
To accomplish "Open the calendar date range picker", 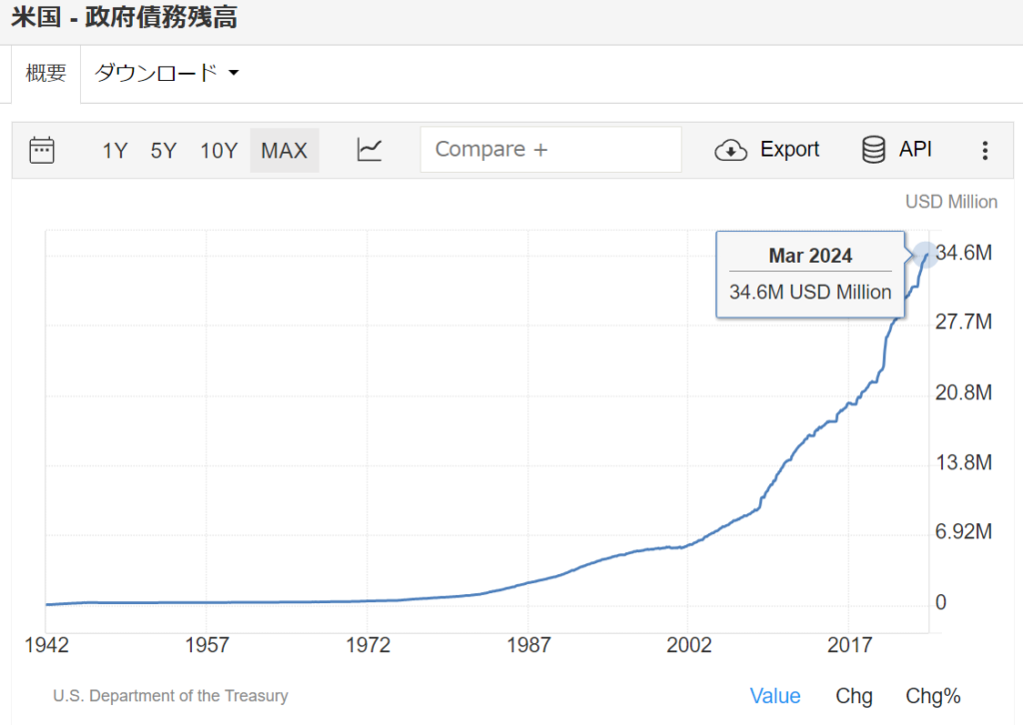I will coord(42,150).
